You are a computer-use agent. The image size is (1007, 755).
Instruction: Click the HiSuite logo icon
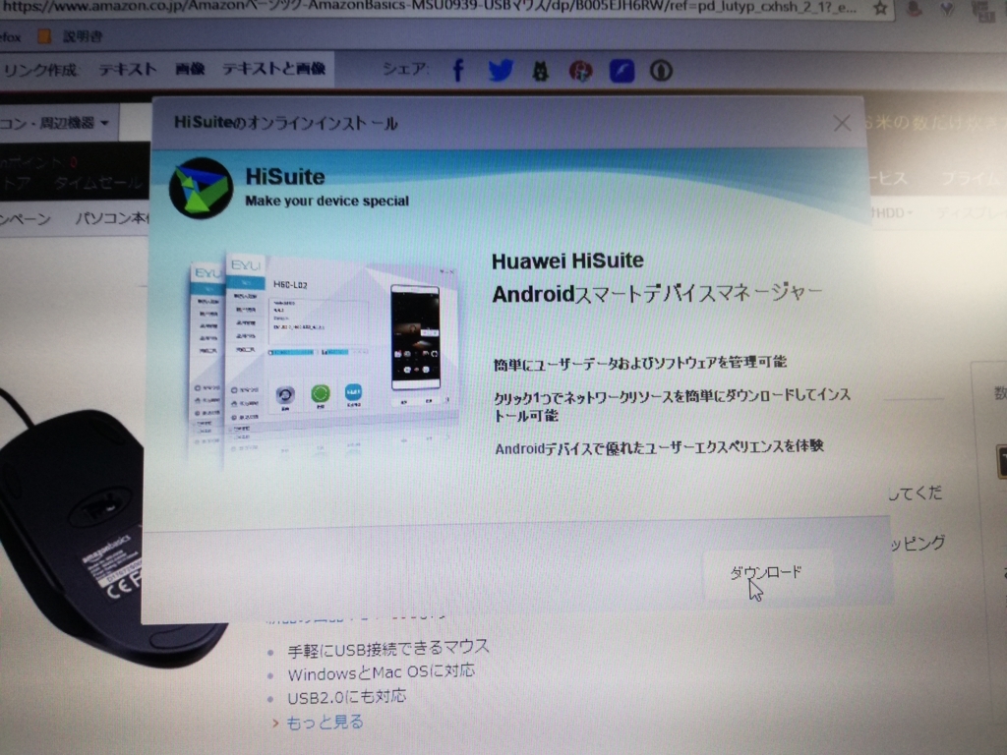pyautogui.click(x=201, y=188)
